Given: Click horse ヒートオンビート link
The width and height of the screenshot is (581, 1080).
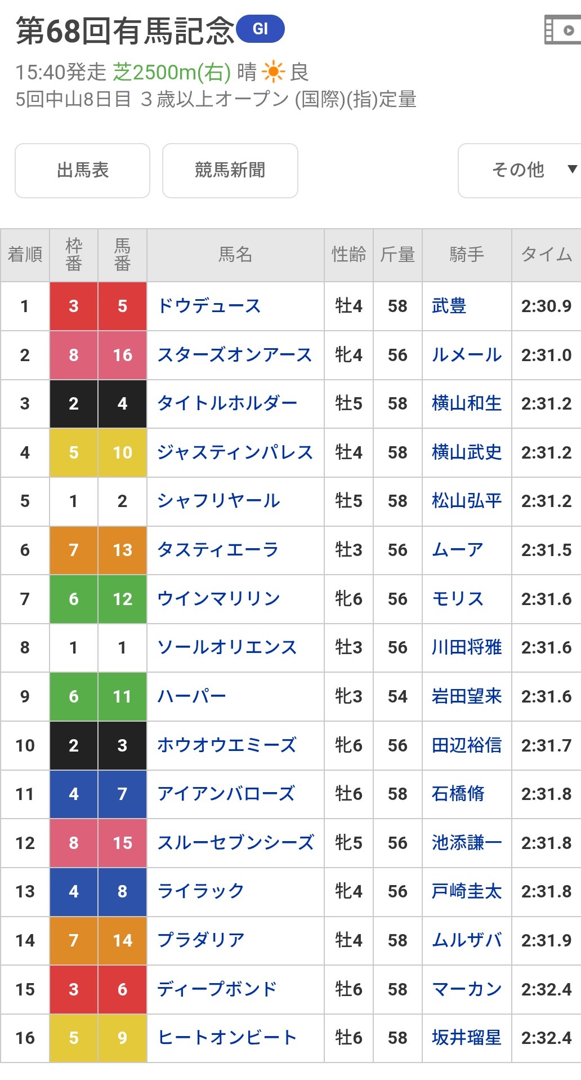Looking at the screenshot, I should pyautogui.click(x=227, y=1038).
